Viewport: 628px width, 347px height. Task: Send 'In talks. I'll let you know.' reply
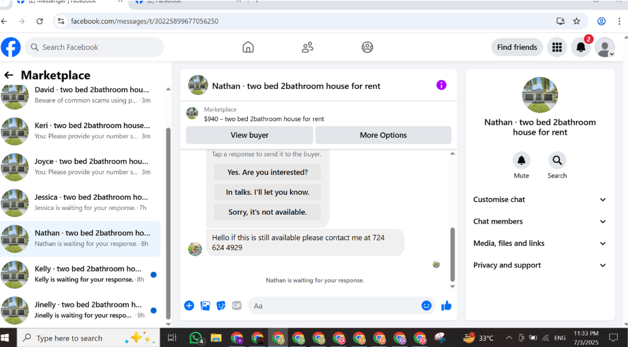pos(268,192)
